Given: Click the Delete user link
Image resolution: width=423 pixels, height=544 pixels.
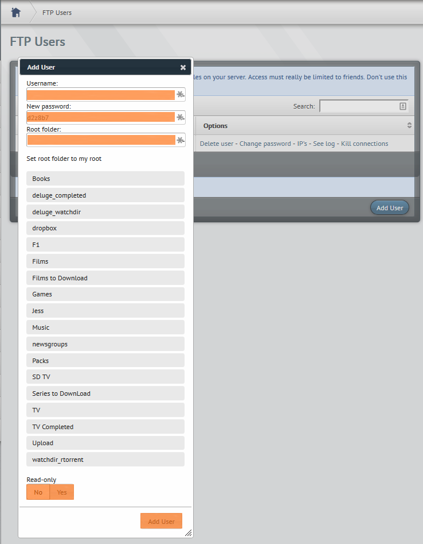Looking at the screenshot, I should click(217, 144).
